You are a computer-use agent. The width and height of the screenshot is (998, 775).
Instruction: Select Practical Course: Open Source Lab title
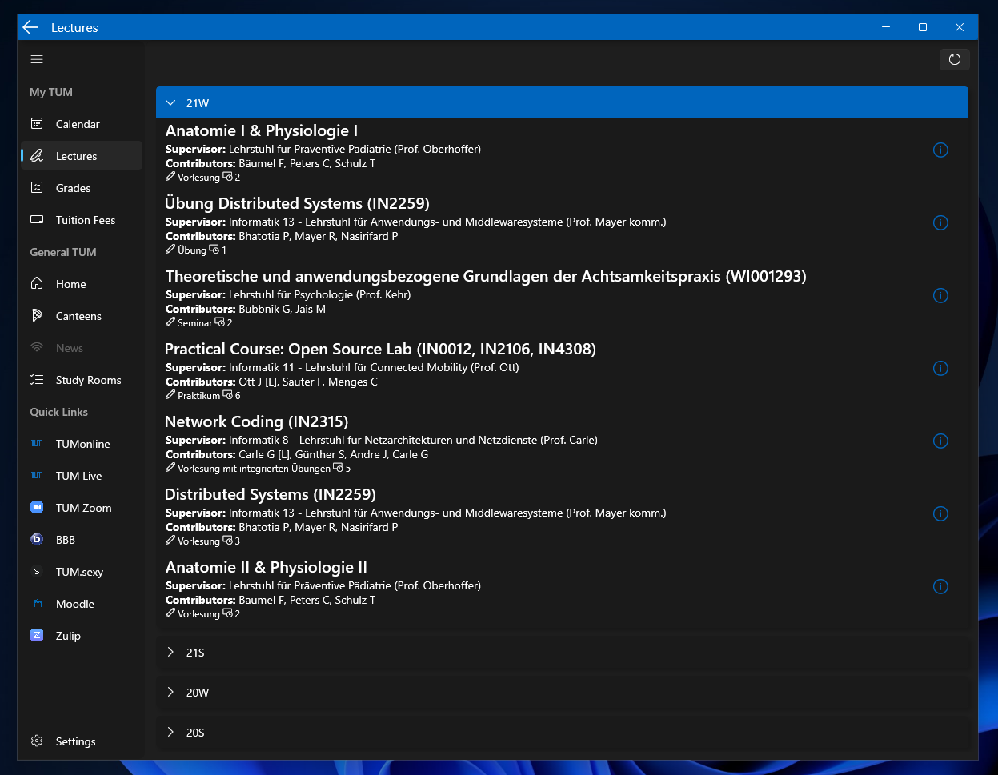(x=380, y=349)
